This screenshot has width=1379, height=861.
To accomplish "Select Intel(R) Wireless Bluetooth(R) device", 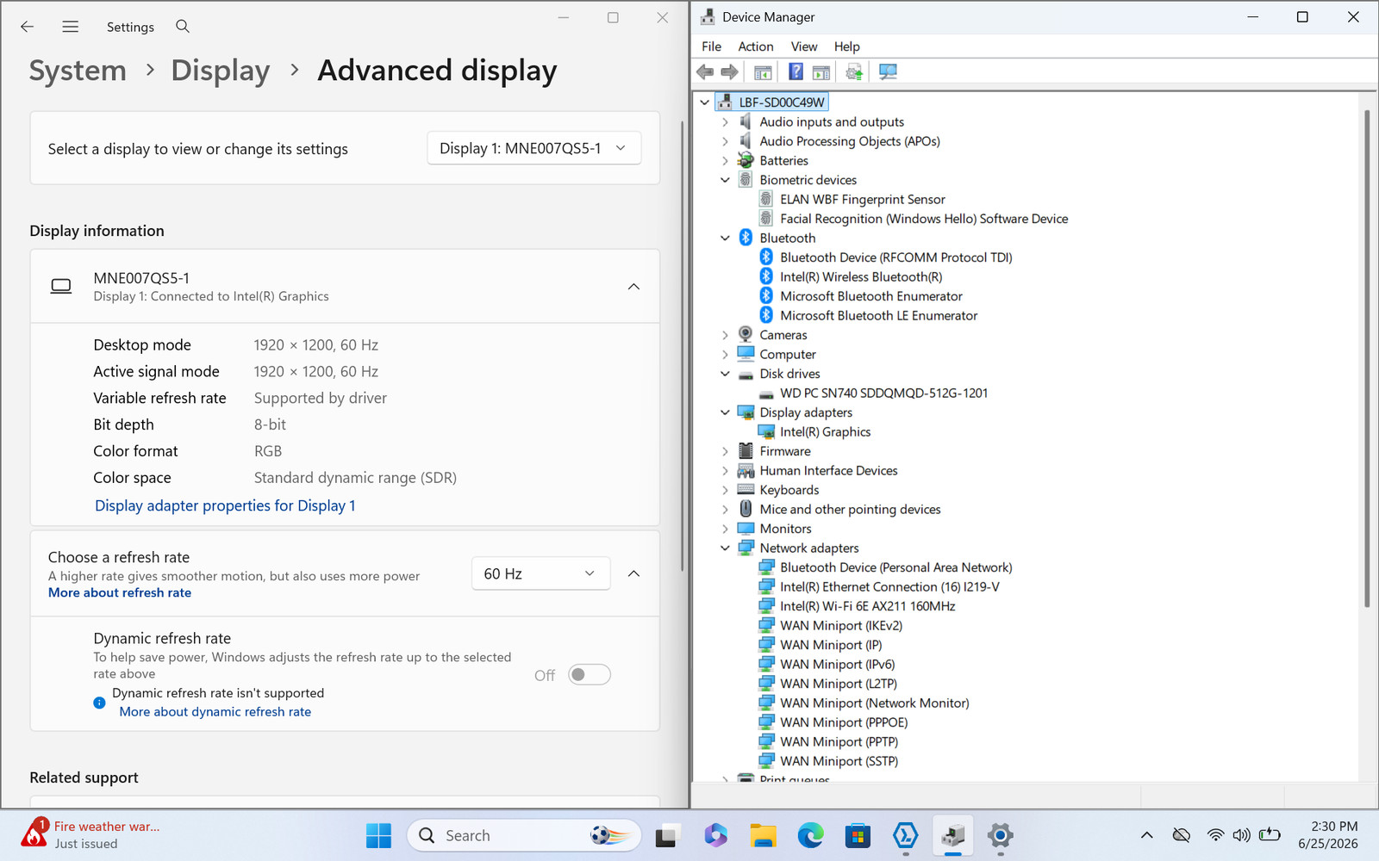I will coord(861,277).
